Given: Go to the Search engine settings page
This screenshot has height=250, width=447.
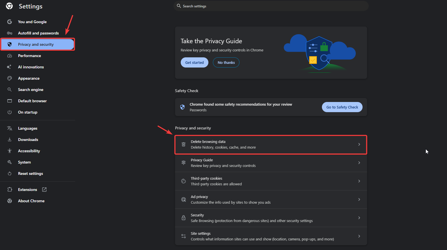Looking at the screenshot, I should [30, 90].
